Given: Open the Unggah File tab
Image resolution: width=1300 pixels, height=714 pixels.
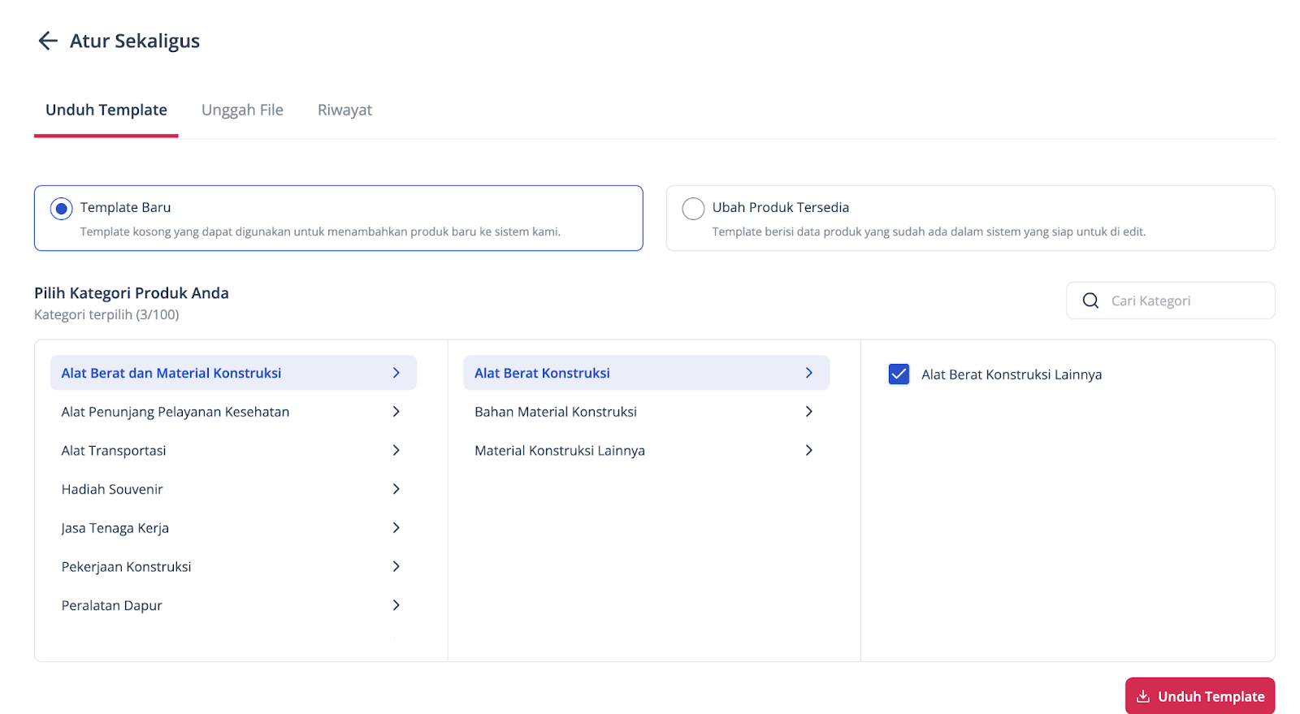Looking at the screenshot, I should (242, 110).
